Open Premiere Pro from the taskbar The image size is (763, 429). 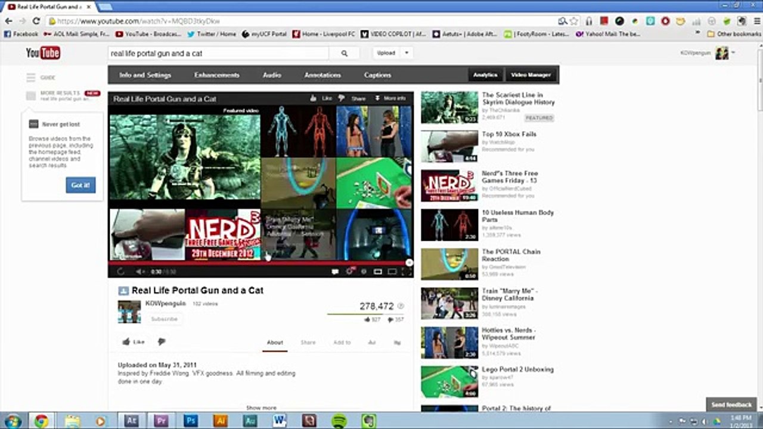click(x=161, y=421)
